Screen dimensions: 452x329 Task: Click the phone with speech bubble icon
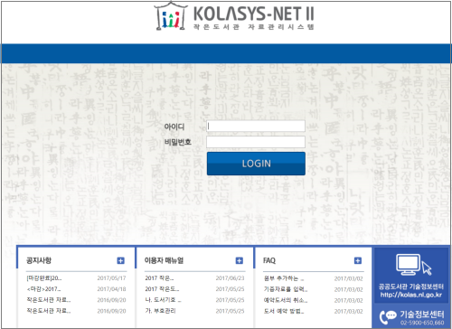click(x=388, y=317)
